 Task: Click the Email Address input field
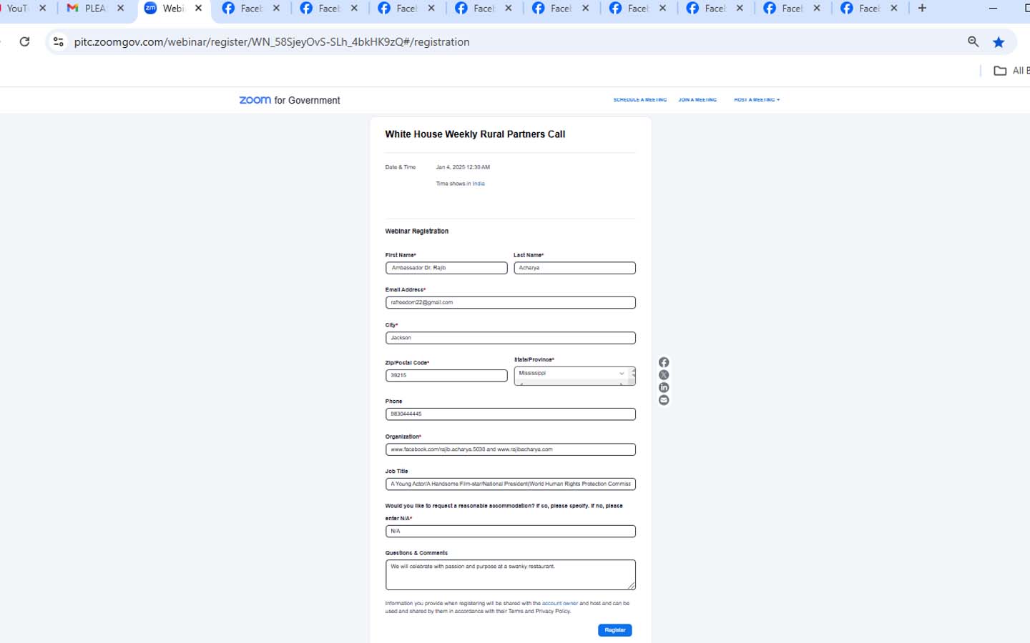point(511,303)
